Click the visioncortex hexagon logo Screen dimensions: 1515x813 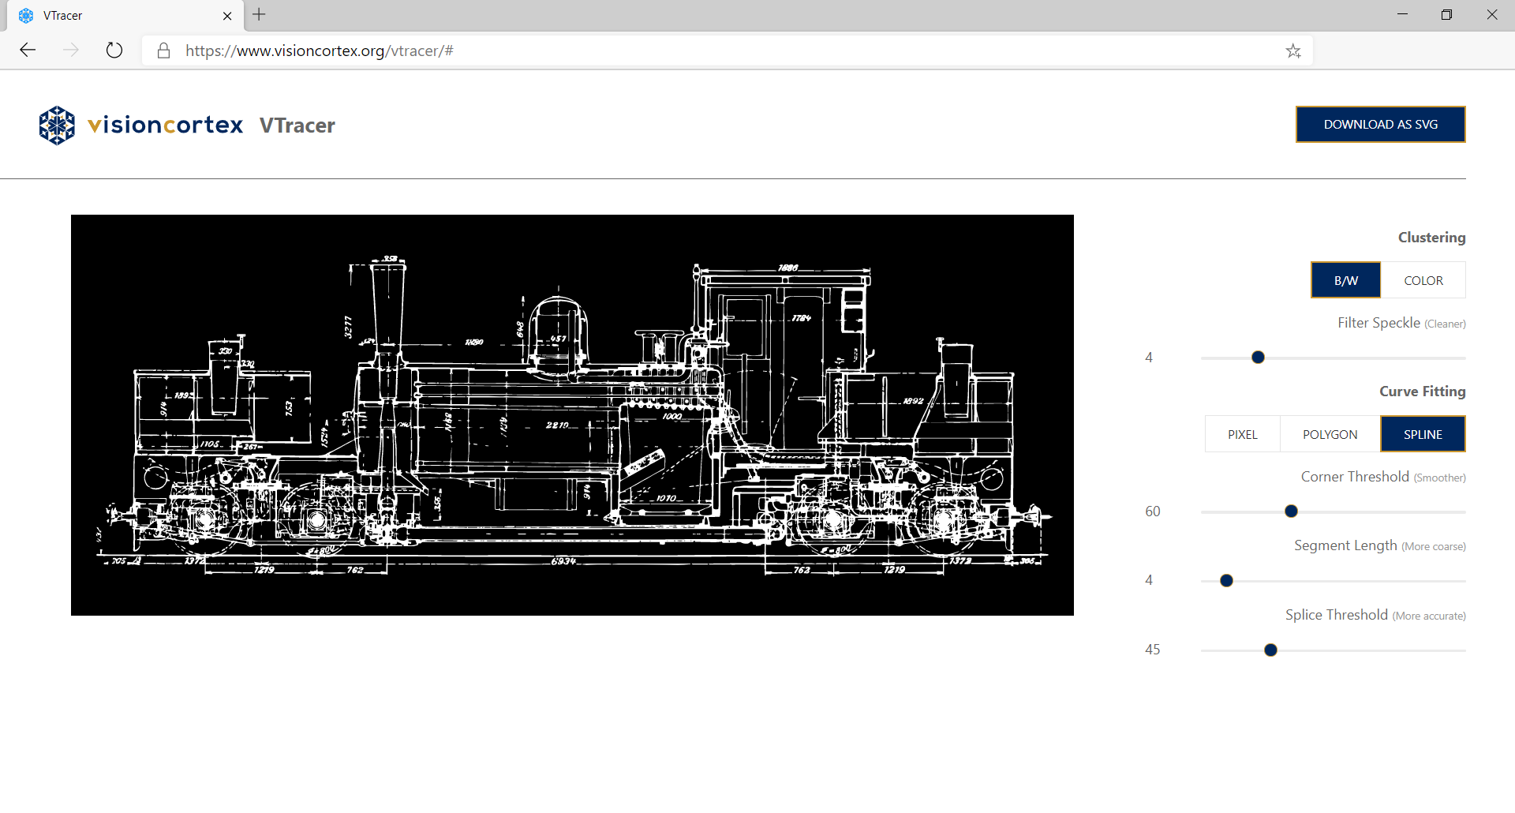pos(56,125)
